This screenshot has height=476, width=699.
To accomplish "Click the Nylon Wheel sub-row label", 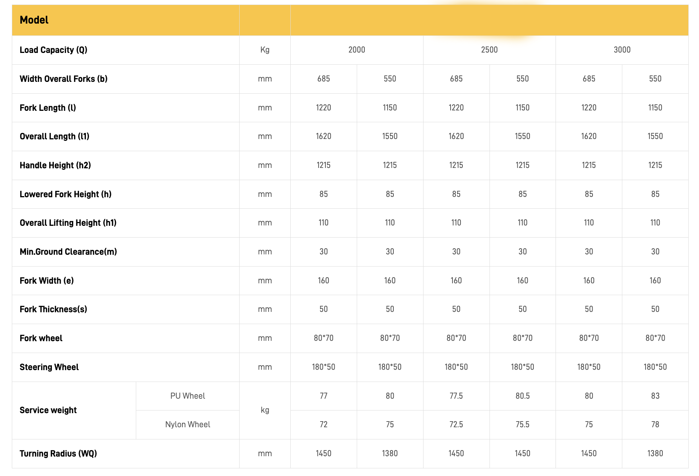I will click(187, 425).
